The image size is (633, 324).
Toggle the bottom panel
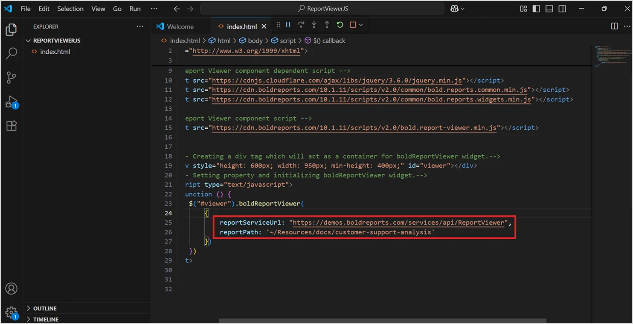pos(549,9)
